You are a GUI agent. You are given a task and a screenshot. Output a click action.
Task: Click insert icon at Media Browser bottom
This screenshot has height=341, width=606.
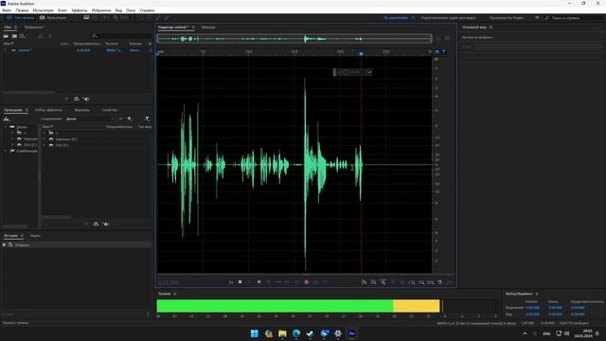pos(96,224)
